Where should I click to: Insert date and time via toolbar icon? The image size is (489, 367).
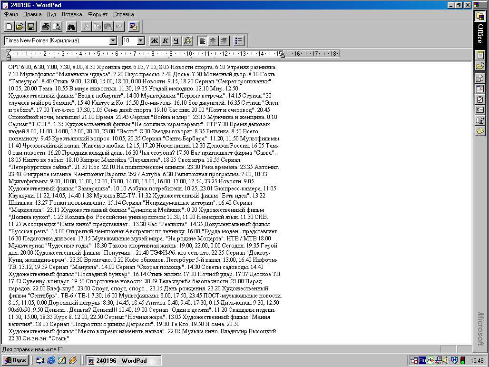coord(133,27)
